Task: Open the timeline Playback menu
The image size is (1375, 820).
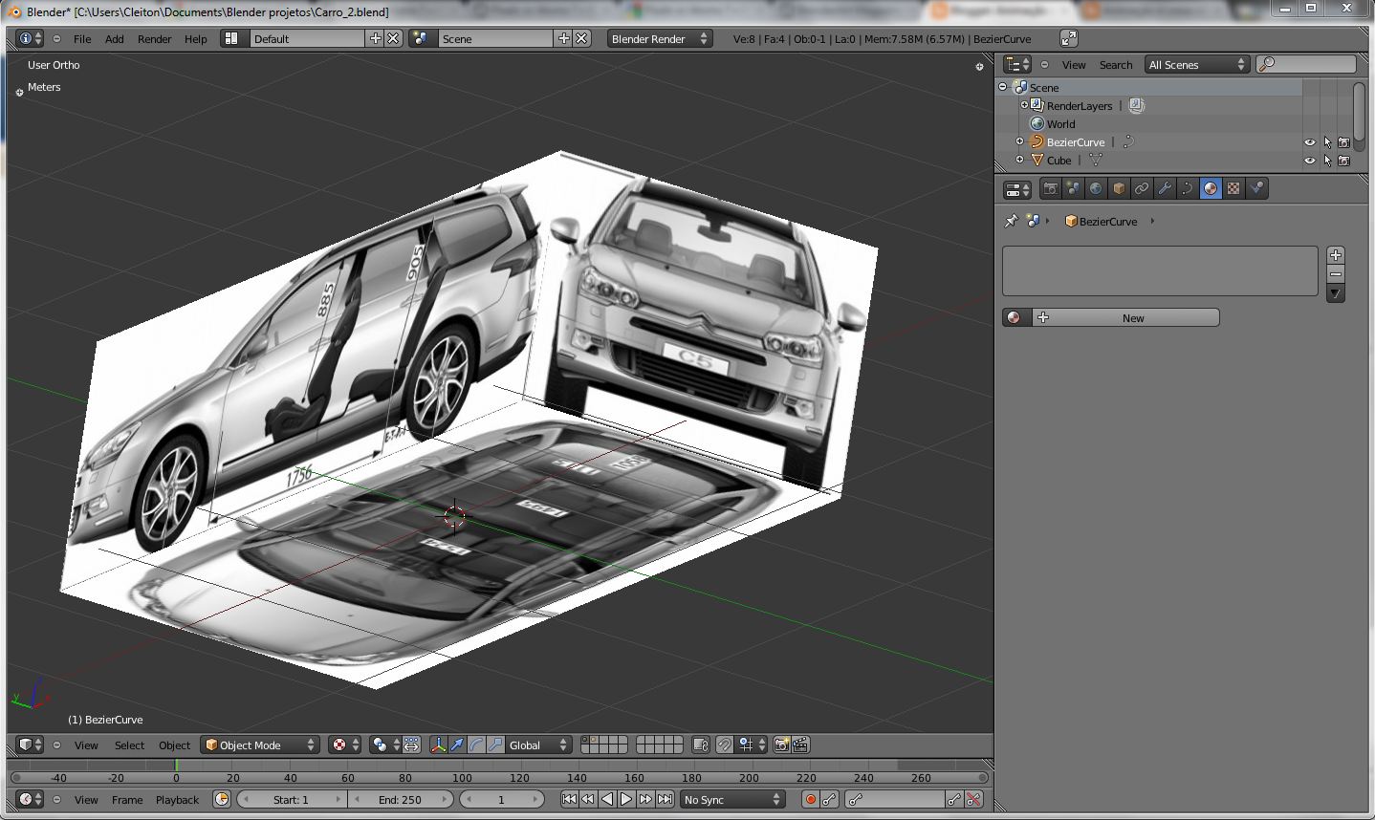Action: [x=177, y=800]
